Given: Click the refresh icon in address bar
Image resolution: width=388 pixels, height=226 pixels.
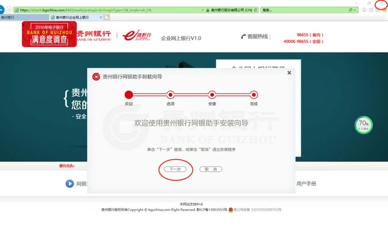Looking at the screenshot, I should (255, 10).
